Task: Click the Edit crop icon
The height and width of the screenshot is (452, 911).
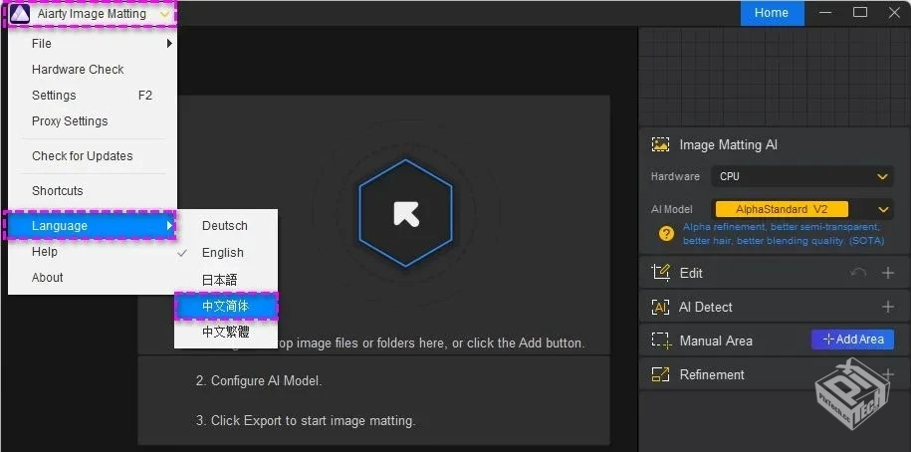Action: pos(660,273)
